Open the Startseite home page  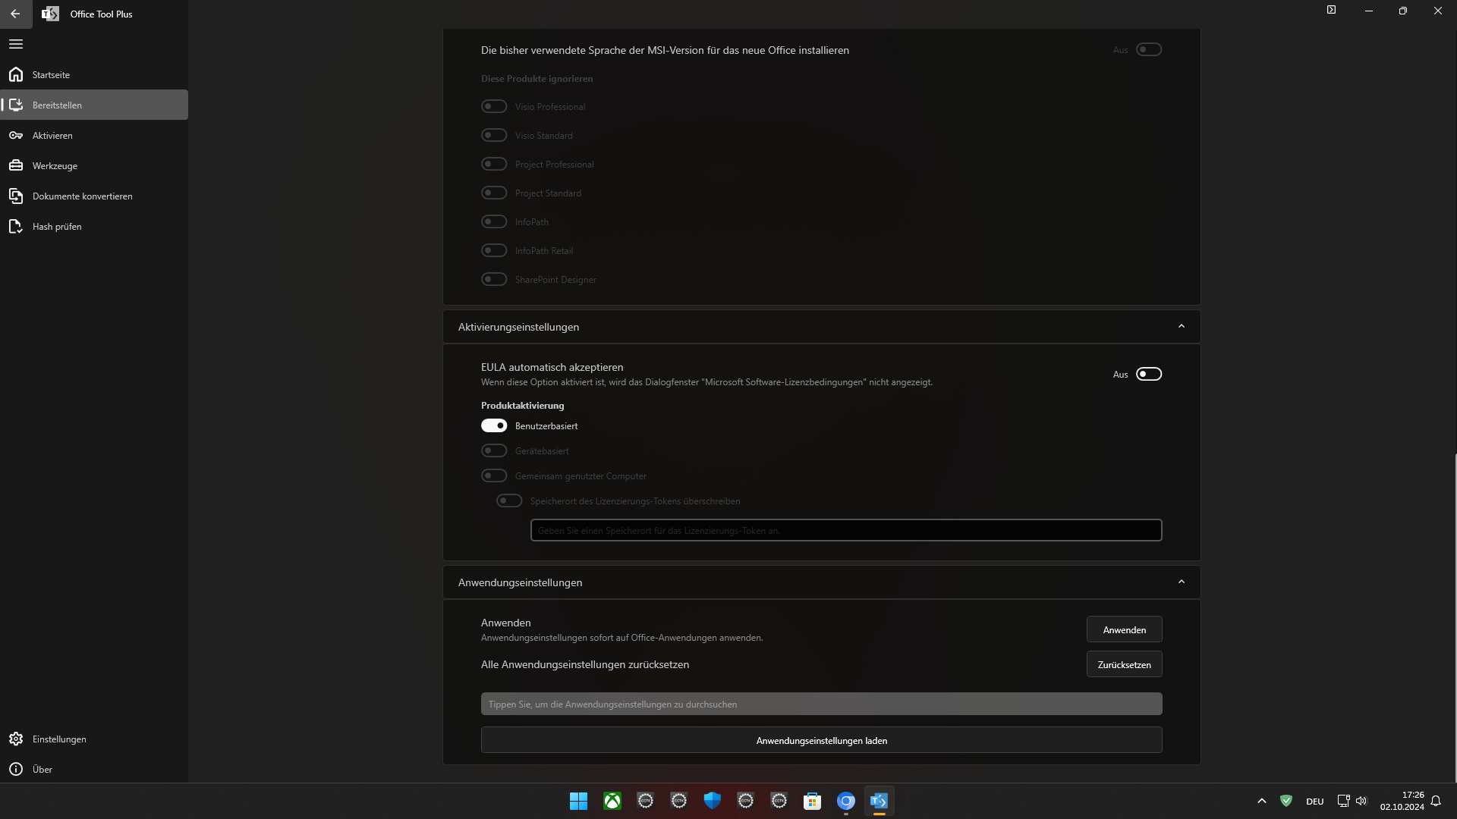(x=51, y=74)
